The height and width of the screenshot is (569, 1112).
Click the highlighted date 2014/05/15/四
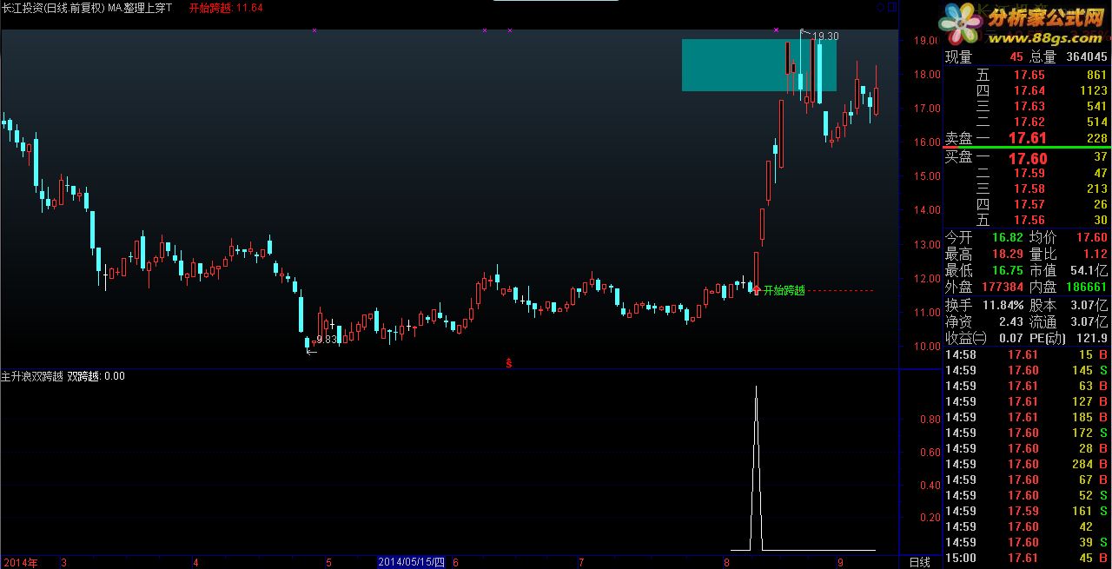(x=412, y=562)
